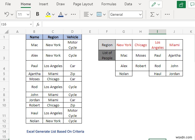Open the Comments pane icon

192,4
